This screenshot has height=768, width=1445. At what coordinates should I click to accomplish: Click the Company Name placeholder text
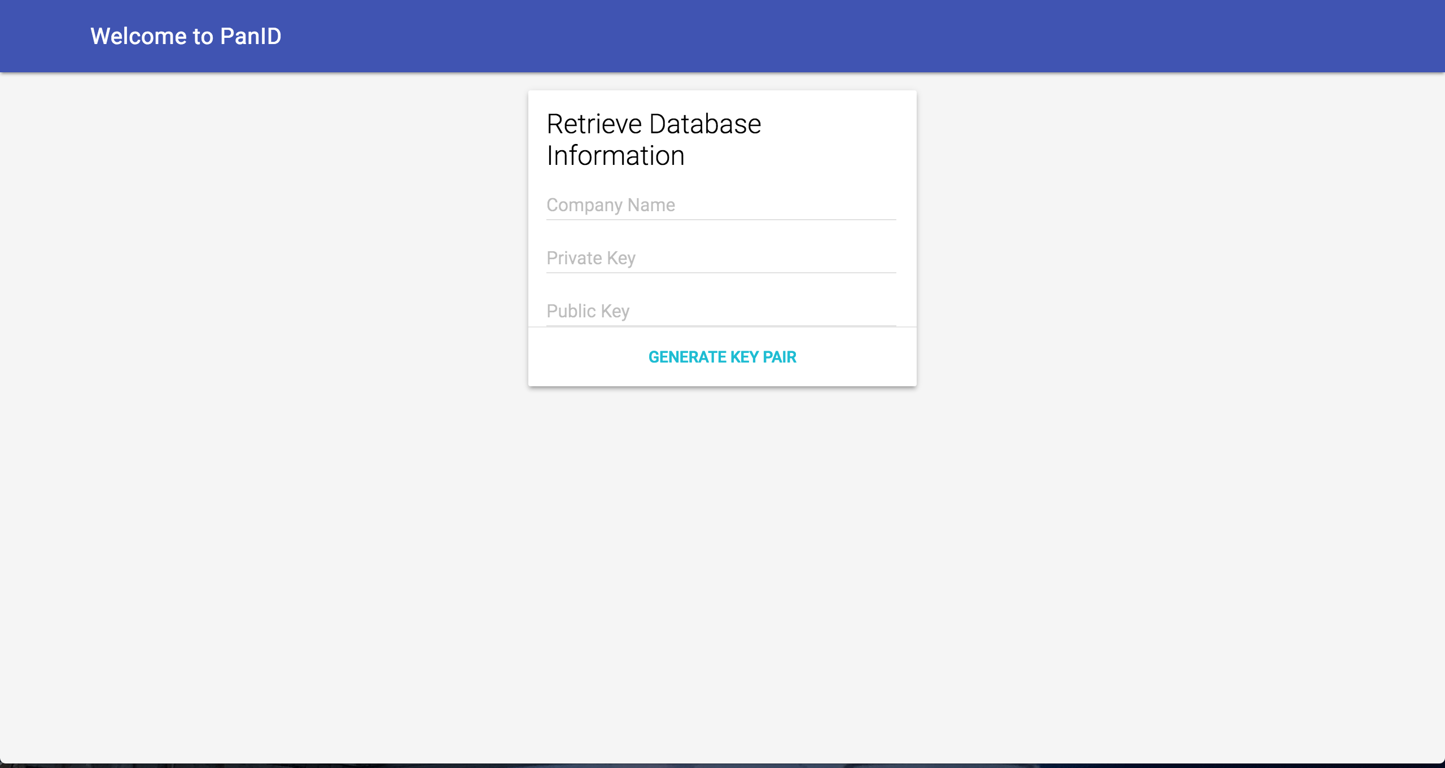(611, 205)
